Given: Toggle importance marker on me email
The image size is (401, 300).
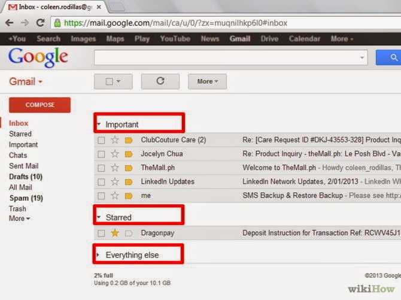Looking at the screenshot, I should tap(129, 196).
